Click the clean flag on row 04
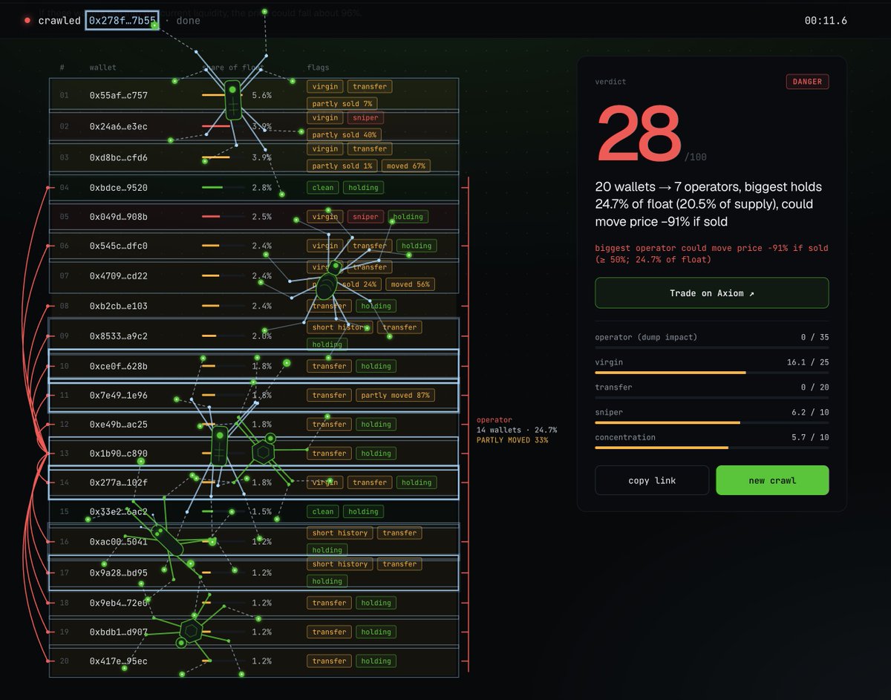This screenshot has height=700, width=891. tap(322, 188)
